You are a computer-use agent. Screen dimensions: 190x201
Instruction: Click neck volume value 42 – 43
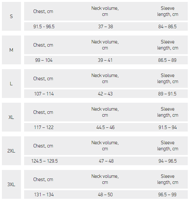click(x=105, y=94)
